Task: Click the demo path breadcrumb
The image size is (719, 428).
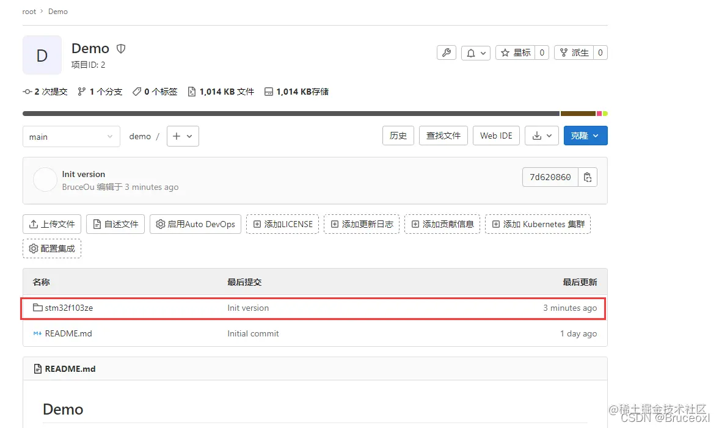Action: (140, 137)
